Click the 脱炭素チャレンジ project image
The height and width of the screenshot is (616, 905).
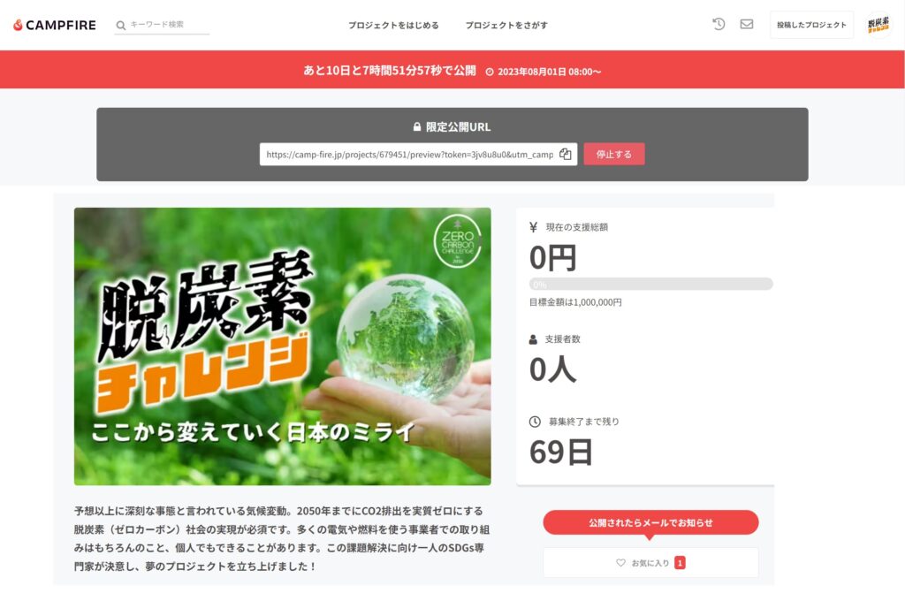pyautogui.click(x=282, y=346)
